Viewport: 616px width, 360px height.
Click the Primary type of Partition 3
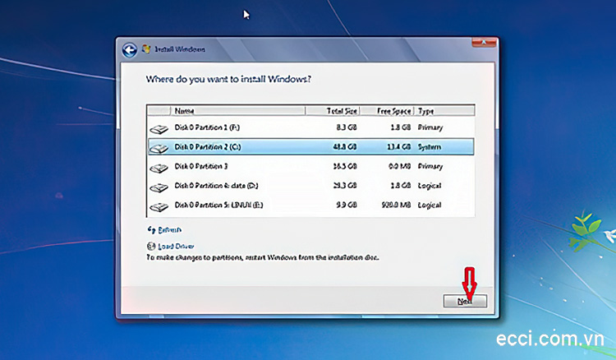[x=430, y=167]
